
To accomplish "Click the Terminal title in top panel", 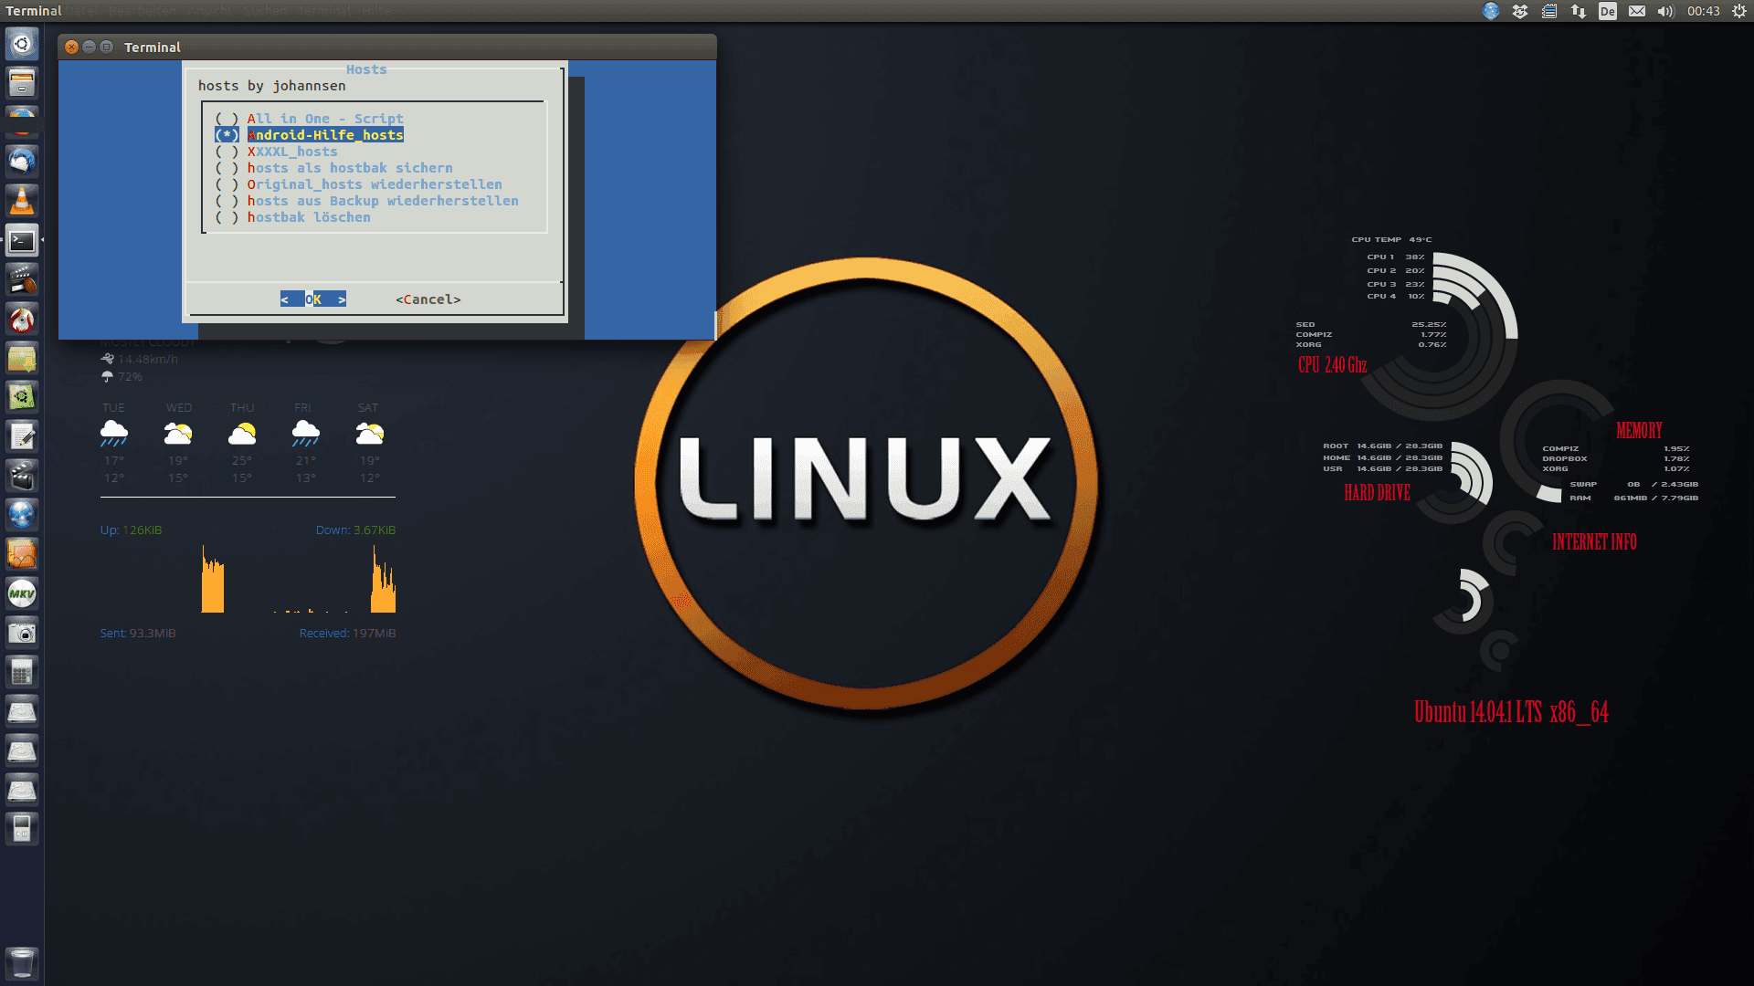I will click(x=34, y=11).
